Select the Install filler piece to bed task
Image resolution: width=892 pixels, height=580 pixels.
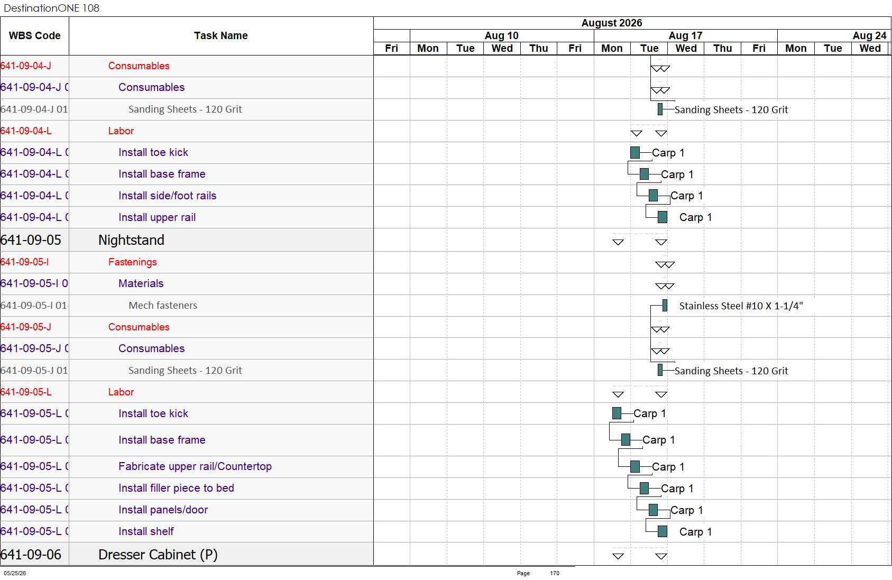tap(176, 488)
